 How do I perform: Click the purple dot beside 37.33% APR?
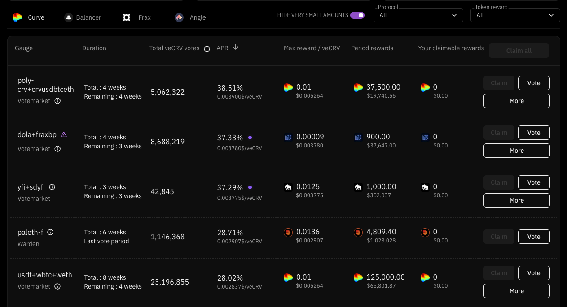[x=250, y=138]
